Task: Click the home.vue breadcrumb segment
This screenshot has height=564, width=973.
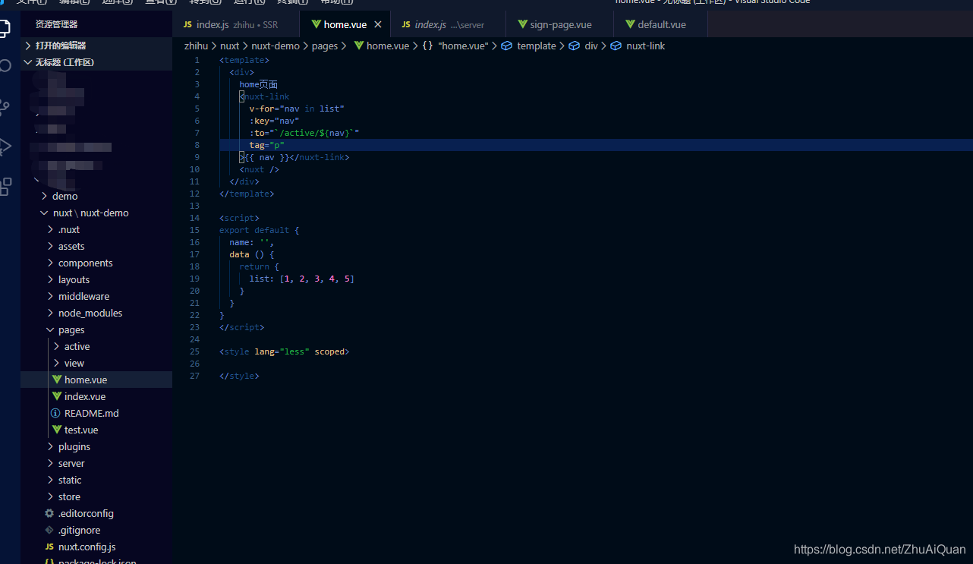Action: 388,46
